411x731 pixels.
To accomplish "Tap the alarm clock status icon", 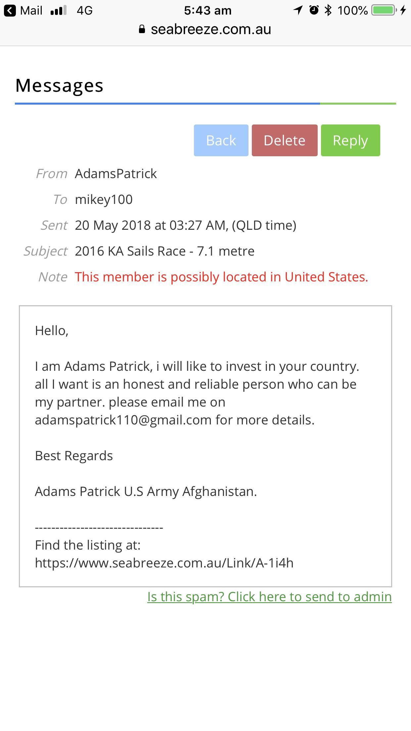I will [x=314, y=10].
